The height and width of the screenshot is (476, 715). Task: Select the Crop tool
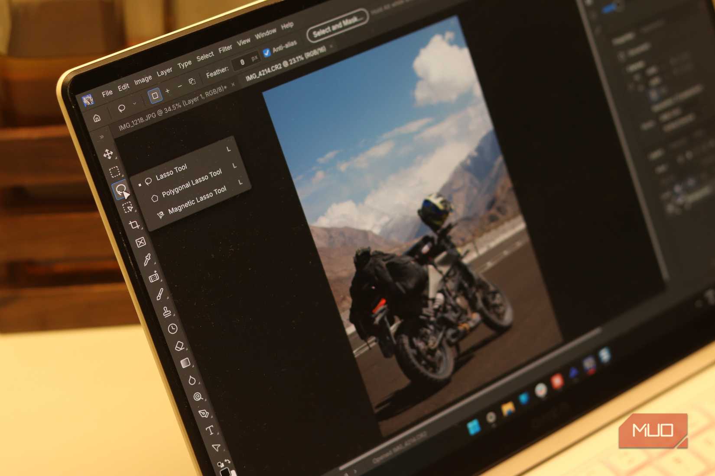pos(134,225)
